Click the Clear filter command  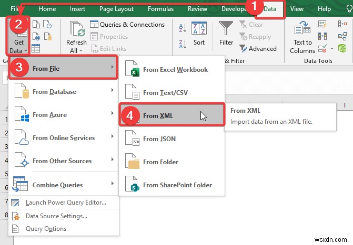pyautogui.click(x=251, y=24)
